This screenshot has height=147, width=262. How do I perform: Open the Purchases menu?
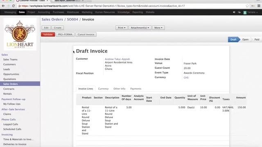pyautogui.click(x=58, y=12)
